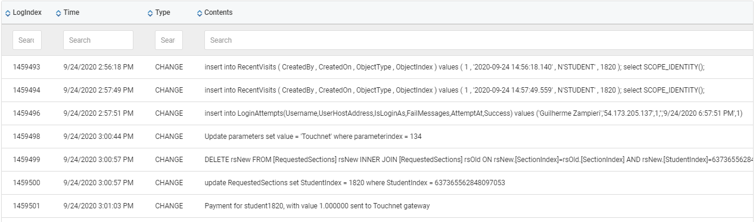
Task: Click time 9/24/2020 2:57:49 PM
Action: (x=98, y=90)
